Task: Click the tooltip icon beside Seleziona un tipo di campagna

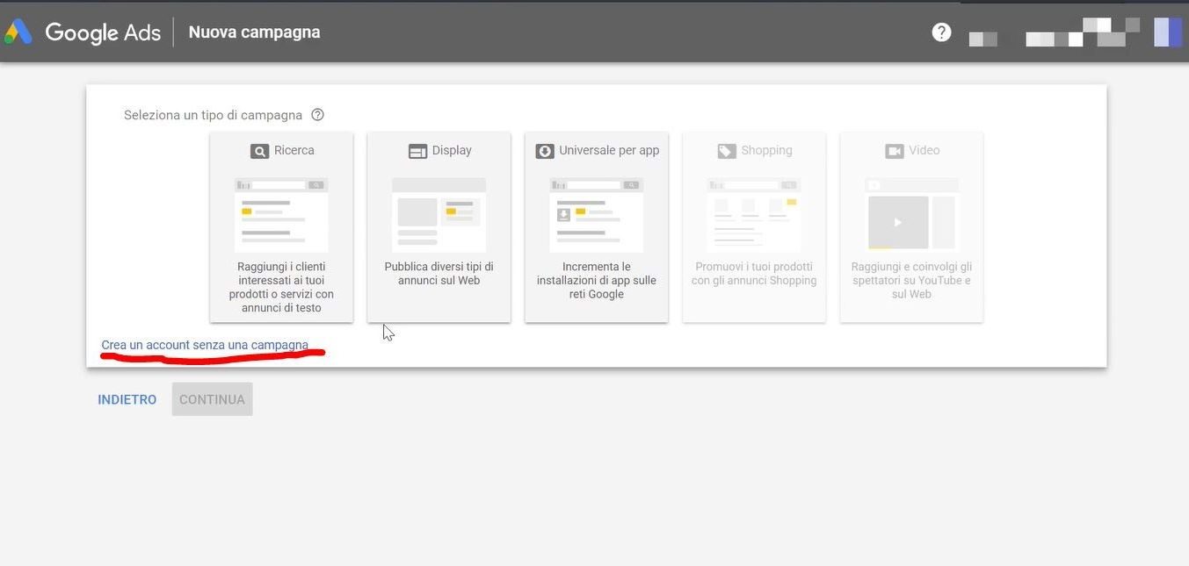Action: click(317, 114)
